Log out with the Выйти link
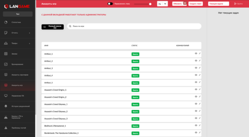 [x=238, y=4]
